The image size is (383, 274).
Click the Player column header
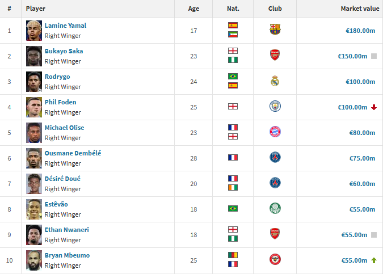[36, 9]
